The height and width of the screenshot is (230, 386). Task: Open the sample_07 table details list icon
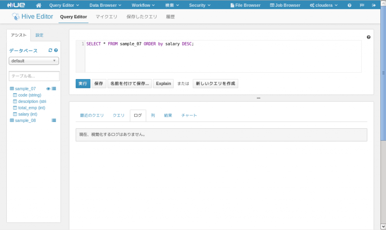tap(54, 89)
